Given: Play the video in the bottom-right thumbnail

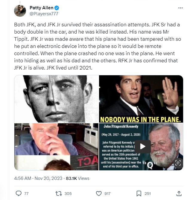Looking at the screenshot, I should coord(143,147).
